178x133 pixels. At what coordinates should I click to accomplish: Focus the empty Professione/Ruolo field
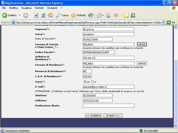tap(108, 106)
